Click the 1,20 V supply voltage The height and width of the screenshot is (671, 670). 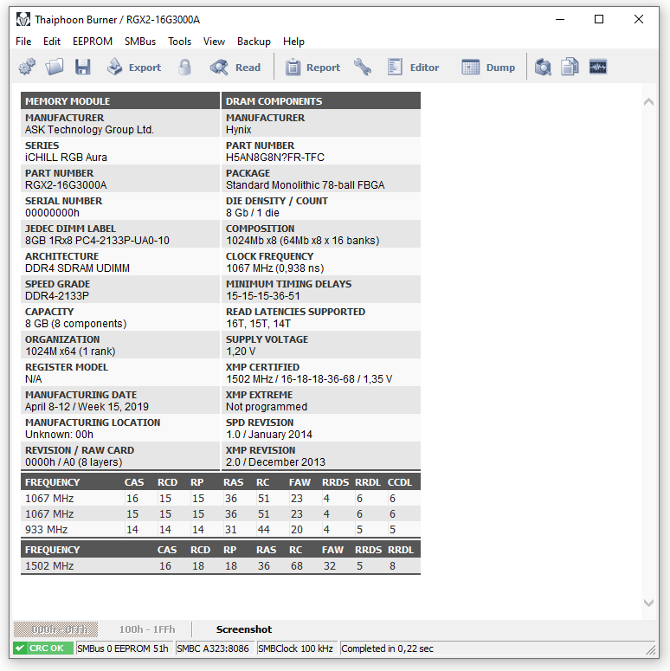pos(241,352)
